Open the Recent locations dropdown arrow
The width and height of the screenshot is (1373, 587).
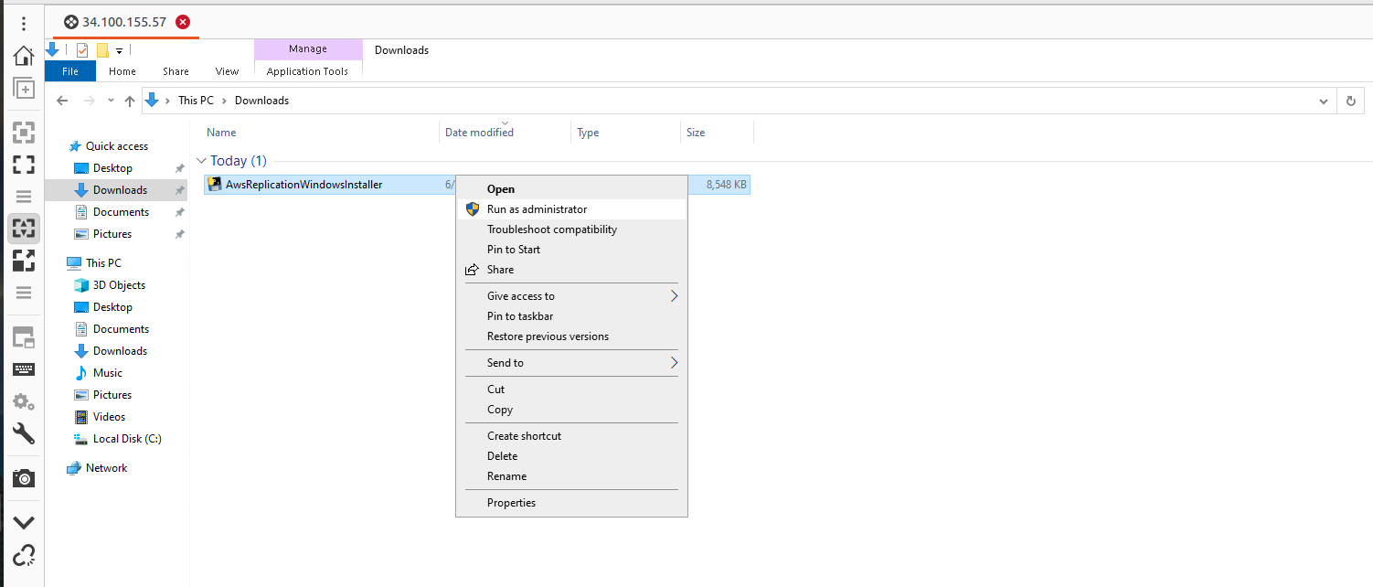[111, 101]
